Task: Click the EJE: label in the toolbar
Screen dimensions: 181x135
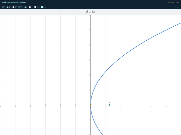Action: [x=4, y=7]
